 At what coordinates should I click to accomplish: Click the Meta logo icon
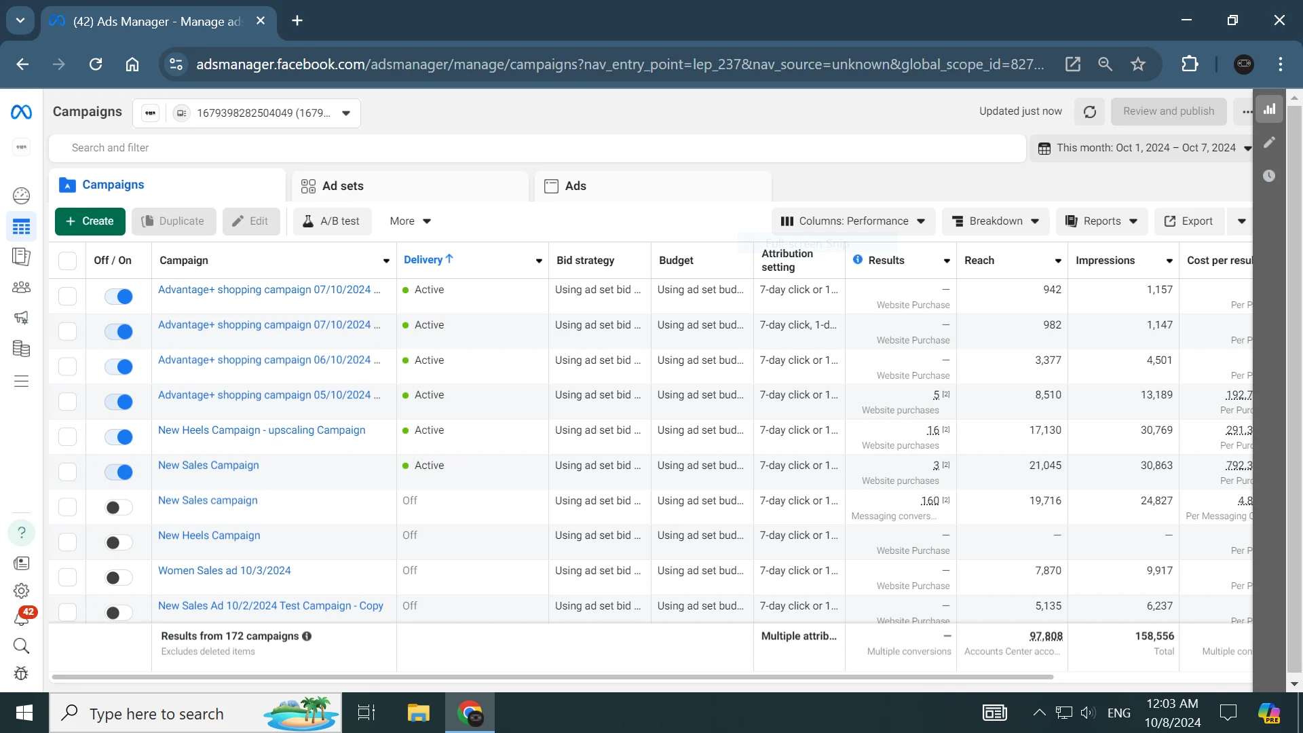coord(21,112)
